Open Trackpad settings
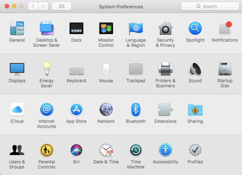242x175 pixels. click(136, 69)
